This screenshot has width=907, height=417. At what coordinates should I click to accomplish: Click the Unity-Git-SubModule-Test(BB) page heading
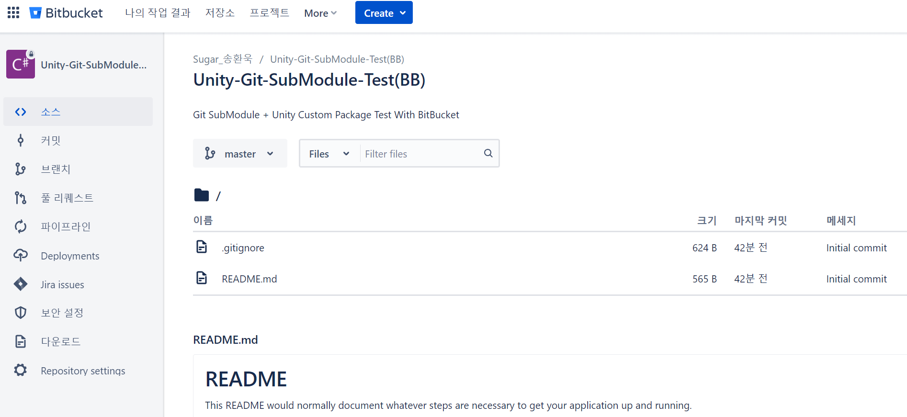tap(309, 79)
